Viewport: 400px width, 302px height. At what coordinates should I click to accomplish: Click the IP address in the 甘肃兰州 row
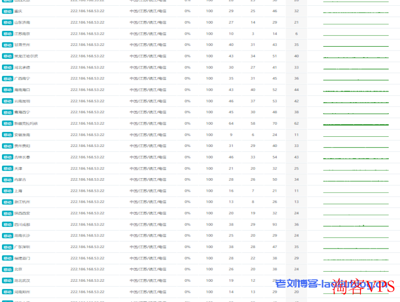click(x=87, y=45)
